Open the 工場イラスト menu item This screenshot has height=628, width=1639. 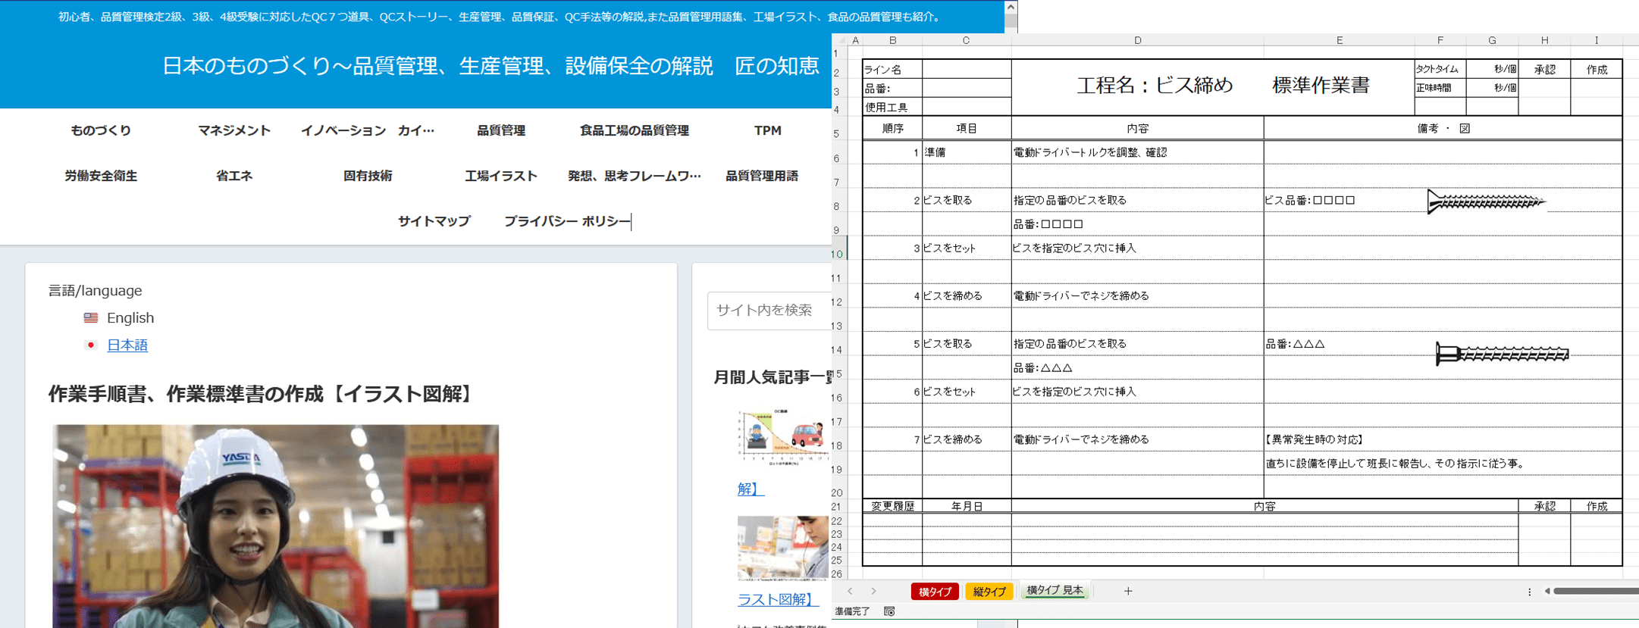point(501,176)
